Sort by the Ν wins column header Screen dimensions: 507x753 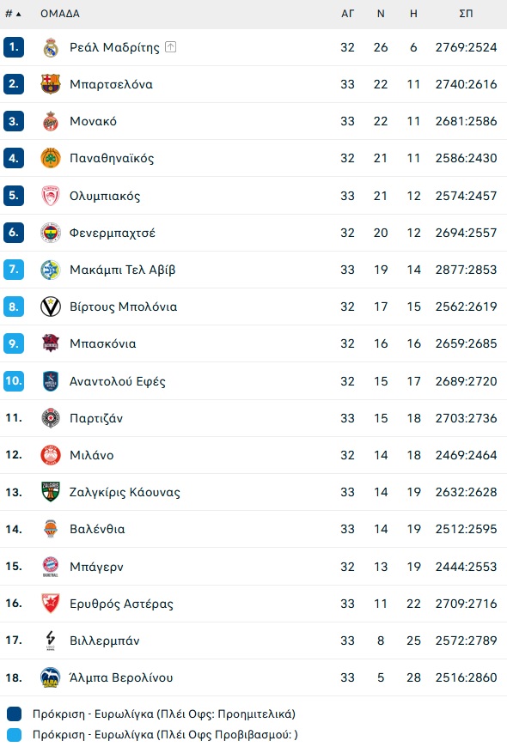[381, 14]
